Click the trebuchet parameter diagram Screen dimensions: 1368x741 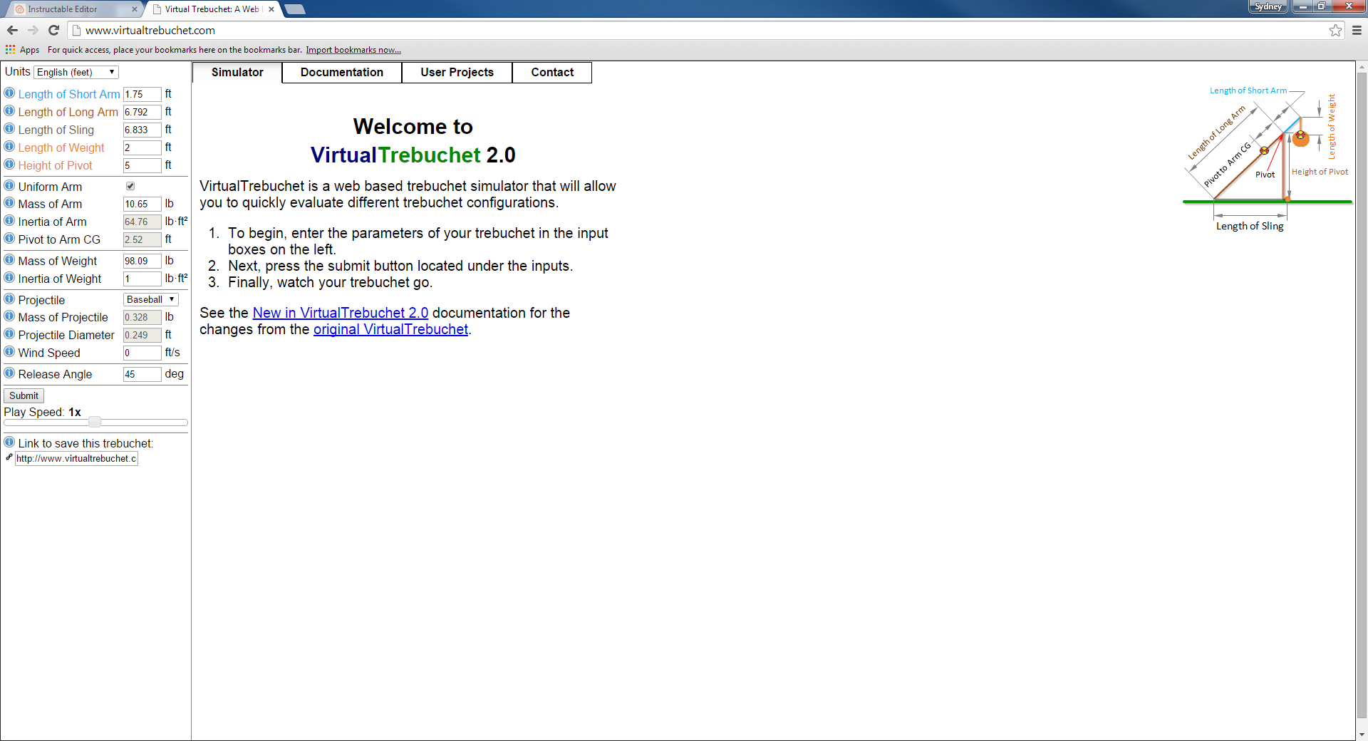[1268, 160]
